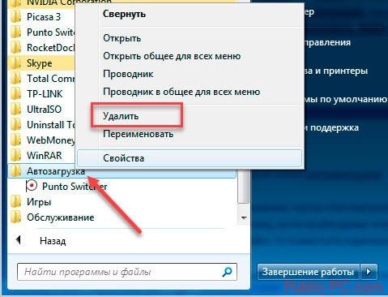
Task: Click the WebMoney folder icon
Action: point(15,140)
